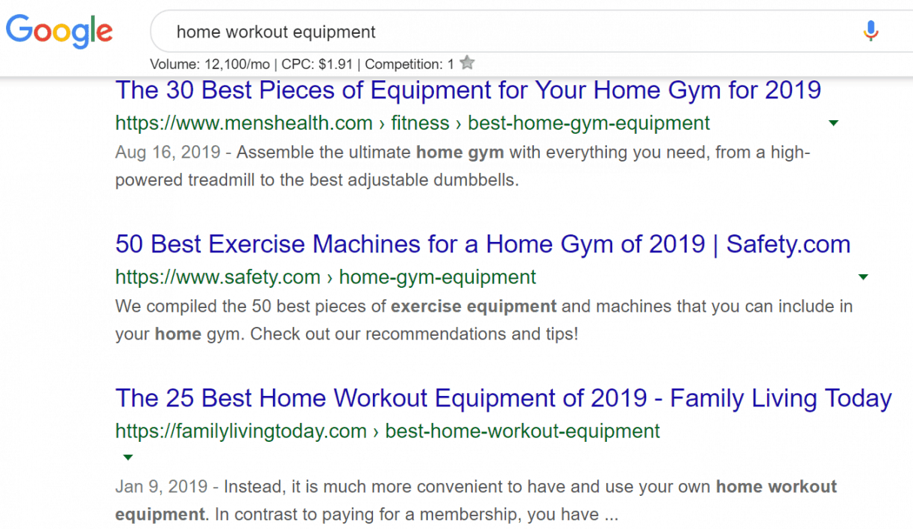Screen dimensions: 913x529
Task: Star the keyword next to Competition
Action: (x=467, y=63)
